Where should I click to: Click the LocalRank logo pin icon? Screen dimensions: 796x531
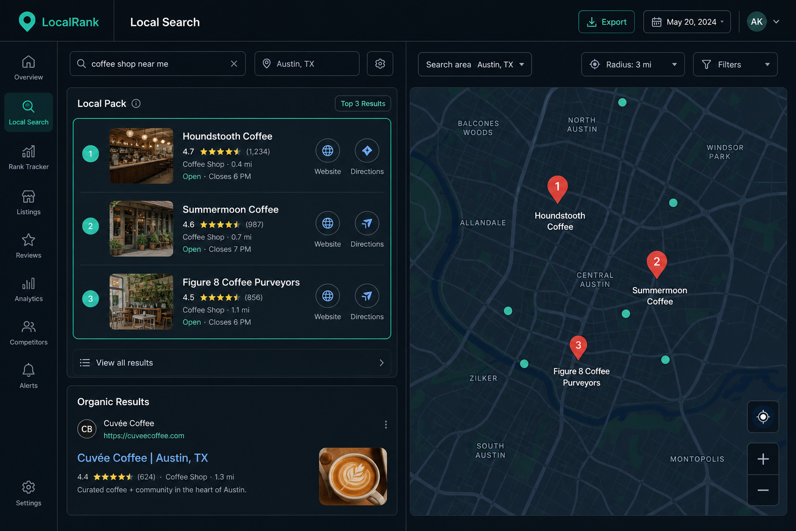27,22
